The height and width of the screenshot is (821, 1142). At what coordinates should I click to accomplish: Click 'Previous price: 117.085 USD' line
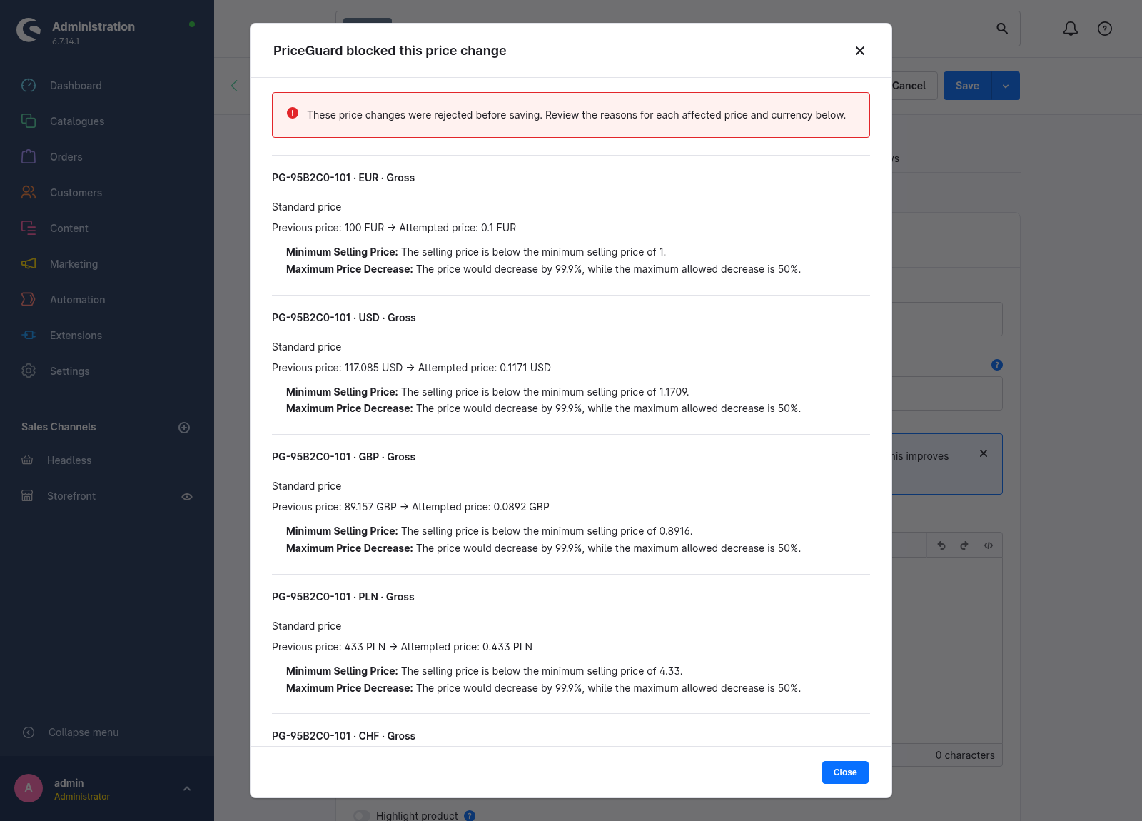point(411,368)
